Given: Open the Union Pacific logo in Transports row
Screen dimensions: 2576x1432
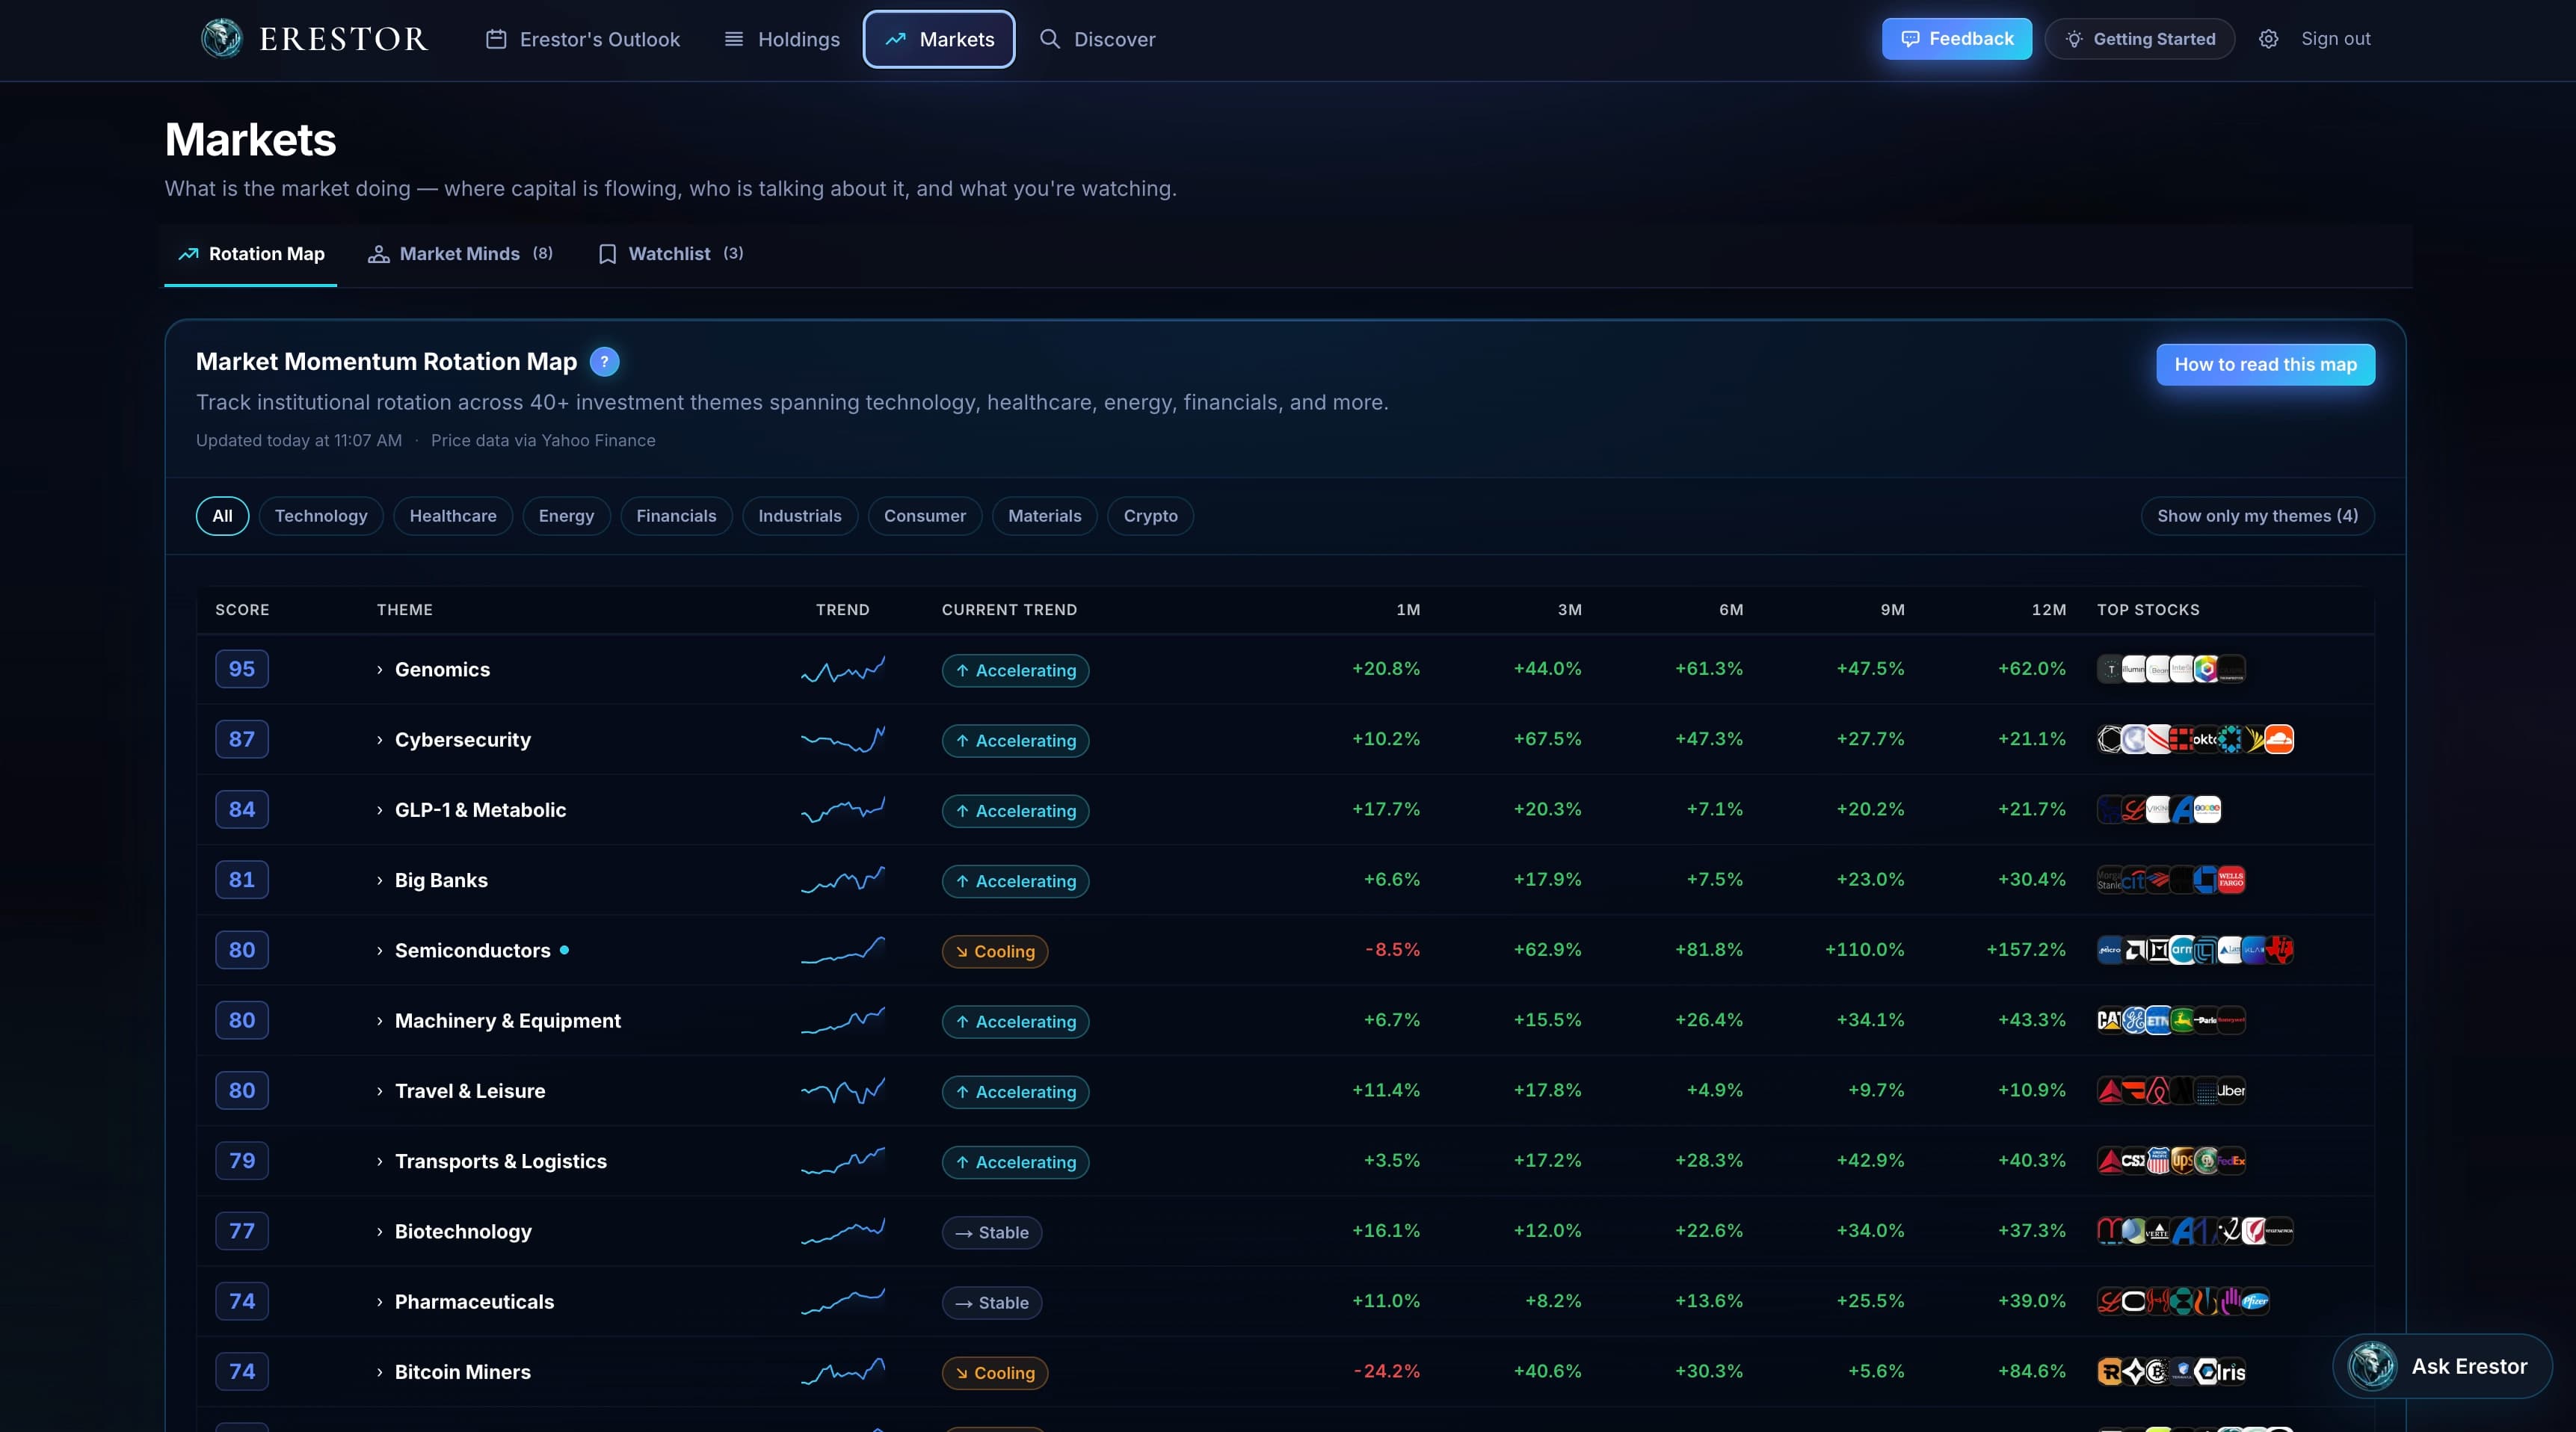Looking at the screenshot, I should 2158,1160.
